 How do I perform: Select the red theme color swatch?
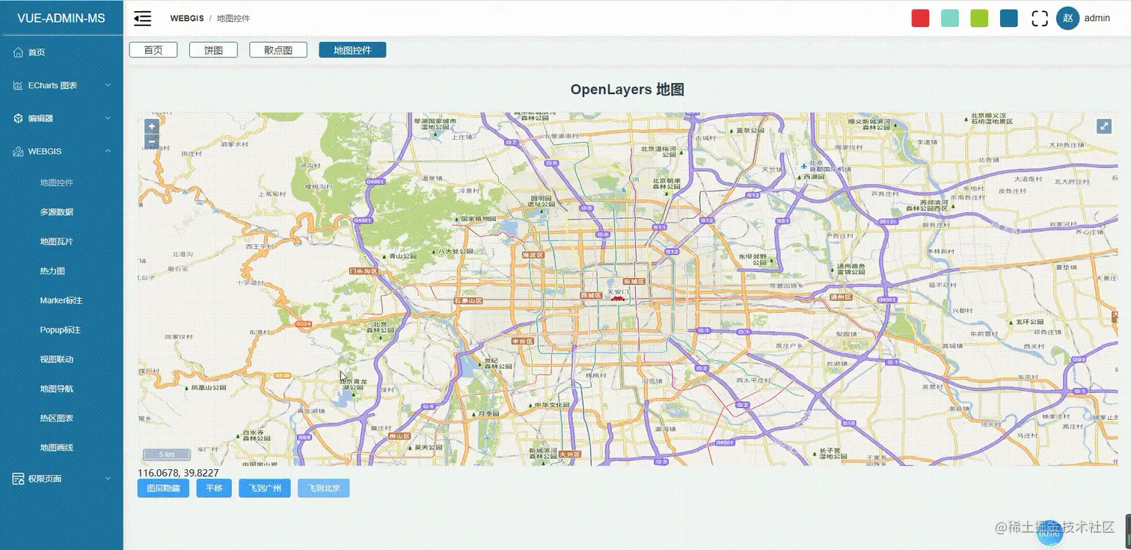[x=920, y=17]
